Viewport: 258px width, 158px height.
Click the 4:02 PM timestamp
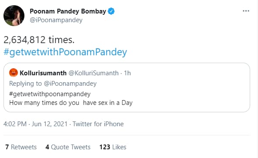(15, 124)
